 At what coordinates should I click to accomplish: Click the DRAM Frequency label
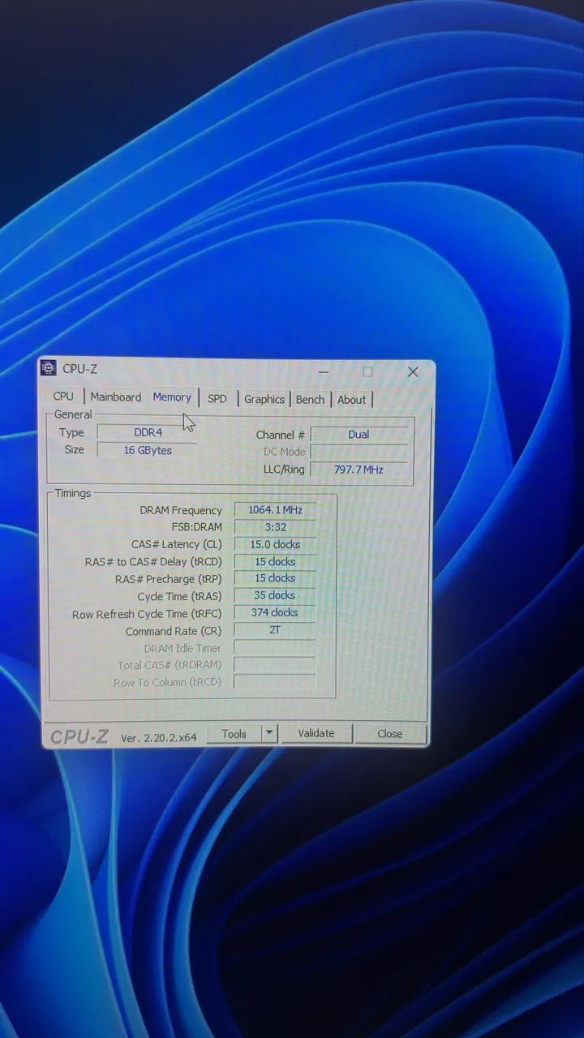(x=181, y=510)
